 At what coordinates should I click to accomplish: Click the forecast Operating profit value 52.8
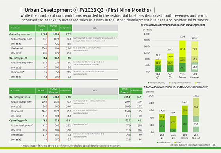(x=57, y=121)
